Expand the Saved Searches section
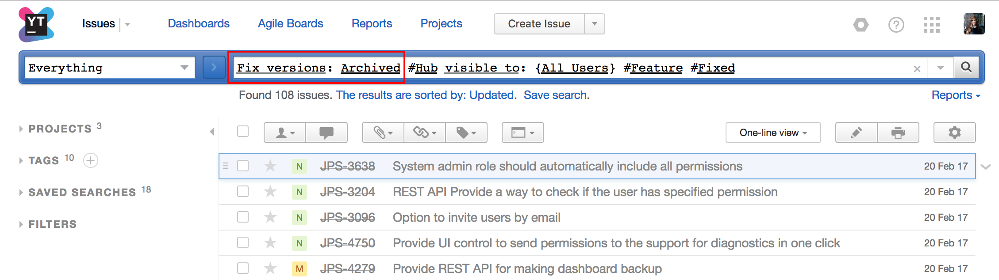Image resolution: width=999 pixels, height=280 pixels. coord(82,193)
